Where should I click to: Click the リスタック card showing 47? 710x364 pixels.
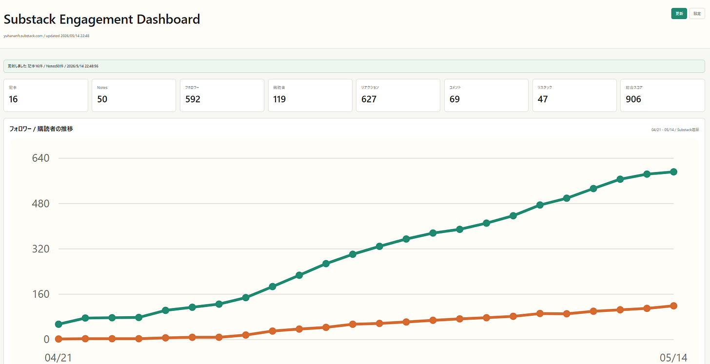(x=574, y=96)
